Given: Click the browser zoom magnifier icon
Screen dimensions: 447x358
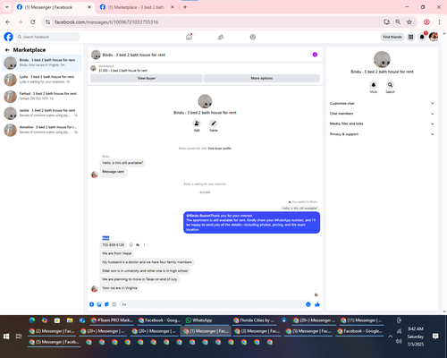Looking at the screenshot, I should pos(398,21).
